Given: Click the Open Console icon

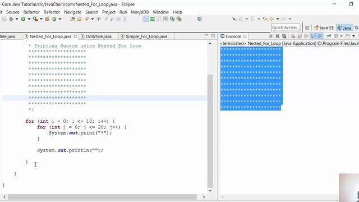Looking at the screenshot, I should [x=348, y=36].
